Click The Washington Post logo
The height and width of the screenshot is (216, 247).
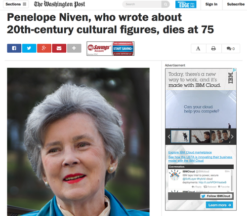(59, 4)
